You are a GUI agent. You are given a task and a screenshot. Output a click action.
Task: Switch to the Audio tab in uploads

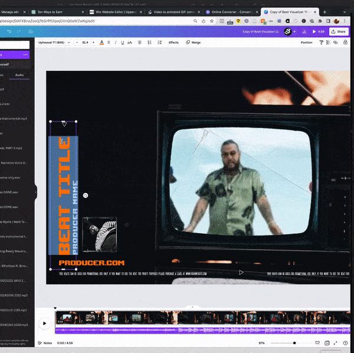[x=19, y=75]
